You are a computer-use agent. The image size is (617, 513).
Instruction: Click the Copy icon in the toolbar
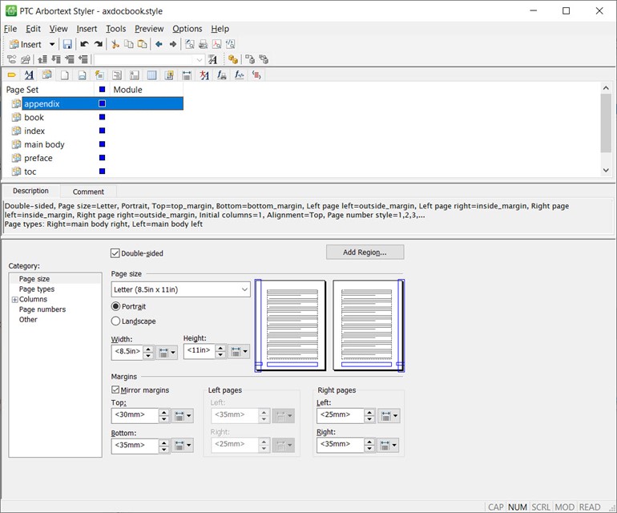tap(129, 44)
